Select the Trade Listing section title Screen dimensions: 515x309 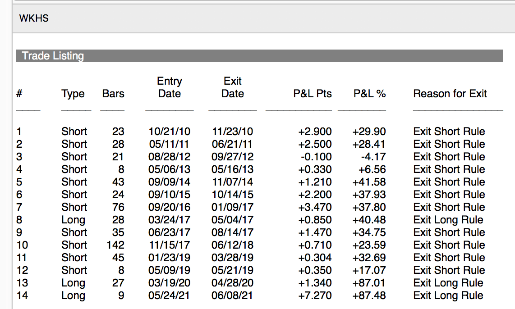click(53, 56)
